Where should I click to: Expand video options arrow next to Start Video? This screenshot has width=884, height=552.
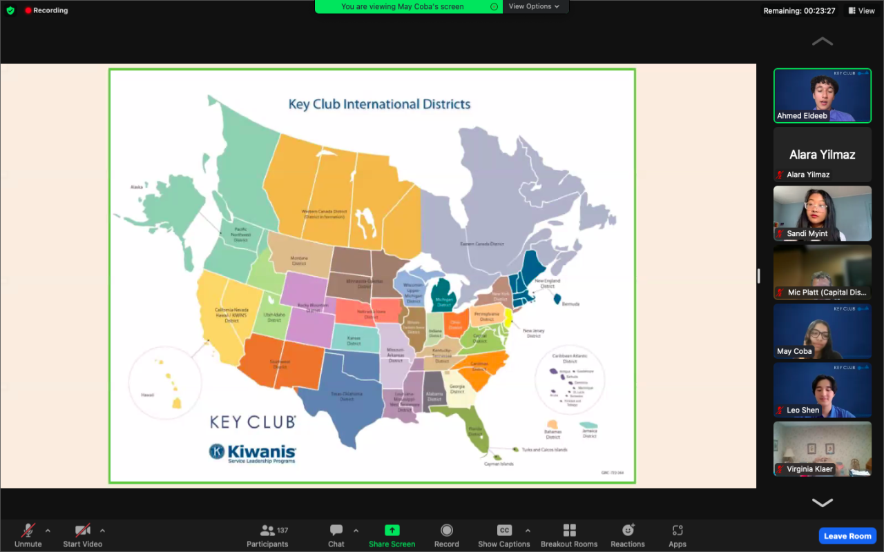click(x=102, y=531)
